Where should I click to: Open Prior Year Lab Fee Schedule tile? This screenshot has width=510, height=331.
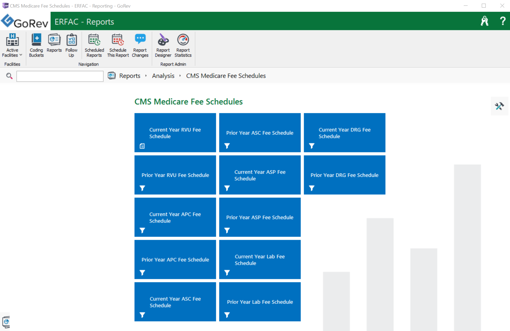(x=260, y=302)
